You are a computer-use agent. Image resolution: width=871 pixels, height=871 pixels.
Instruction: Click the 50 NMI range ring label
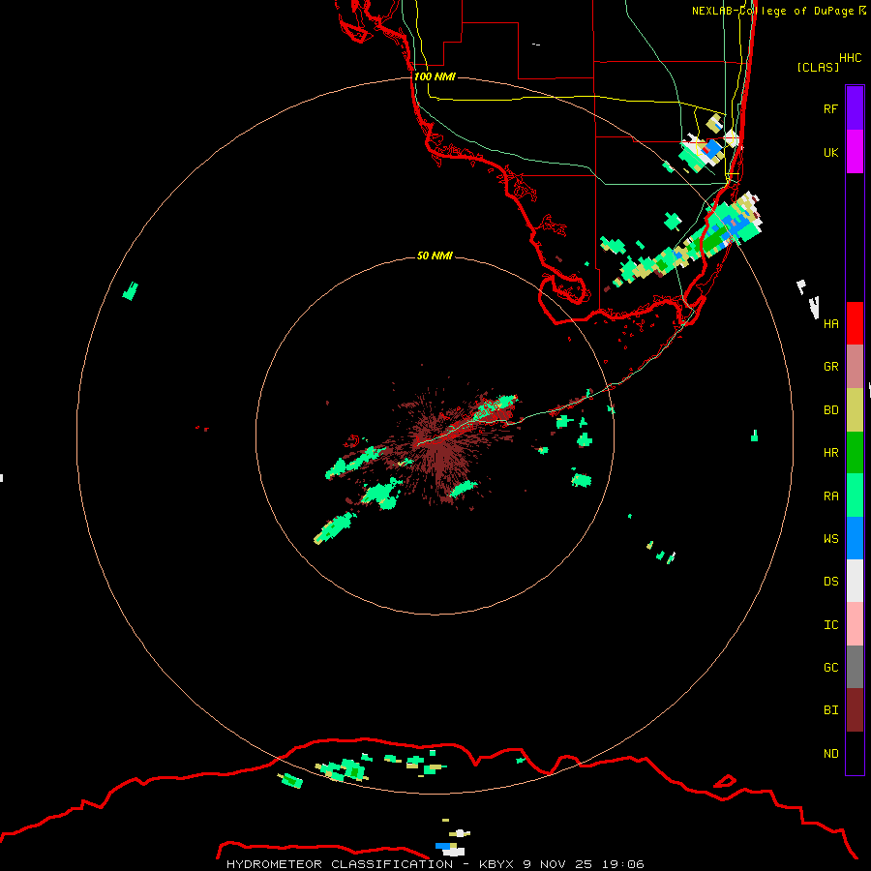click(435, 255)
